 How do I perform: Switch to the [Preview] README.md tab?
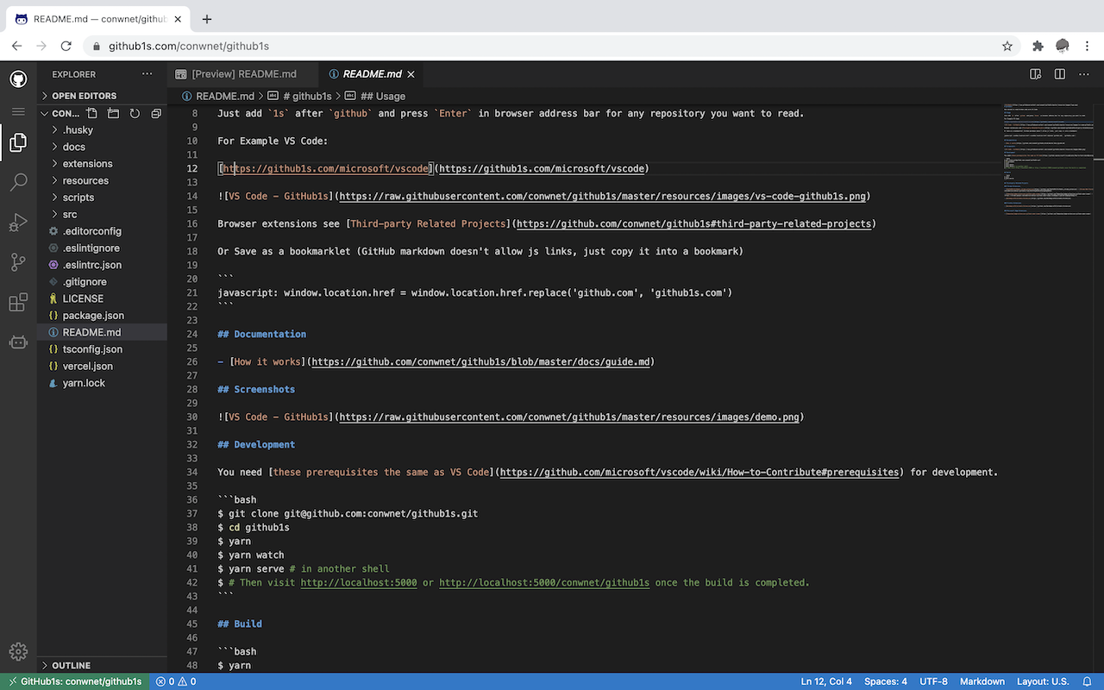pos(244,73)
